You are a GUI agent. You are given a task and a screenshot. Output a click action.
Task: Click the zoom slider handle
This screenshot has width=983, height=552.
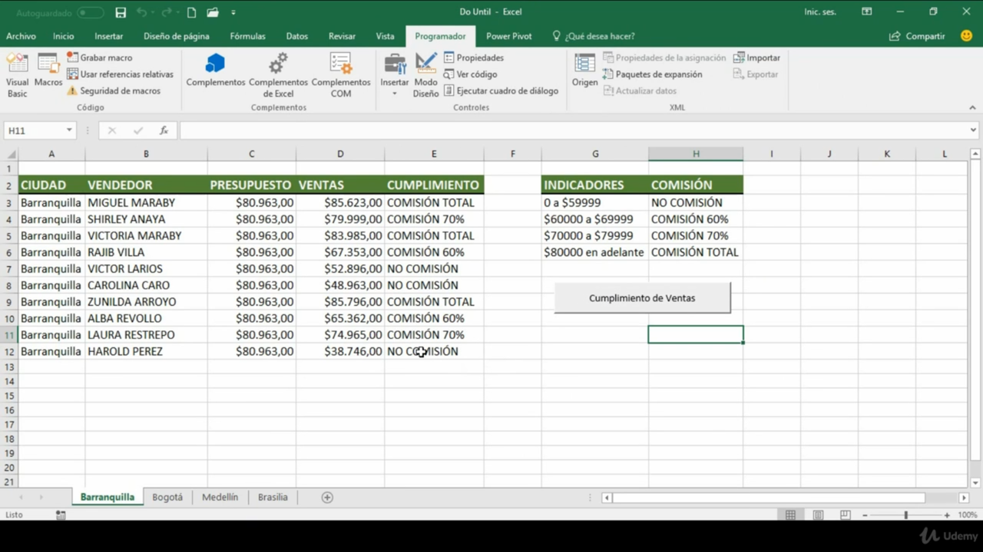click(906, 515)
